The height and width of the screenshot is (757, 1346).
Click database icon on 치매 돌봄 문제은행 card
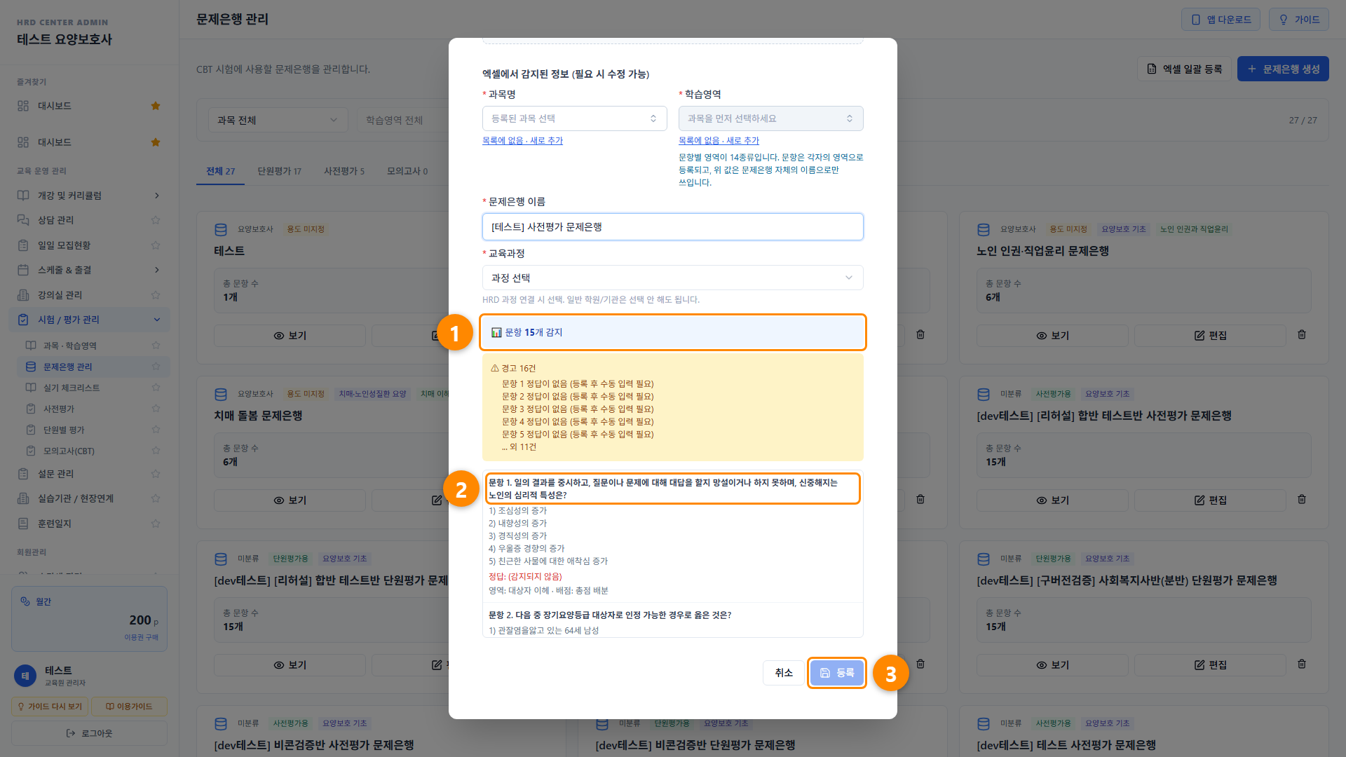click(x=221, y=394)
